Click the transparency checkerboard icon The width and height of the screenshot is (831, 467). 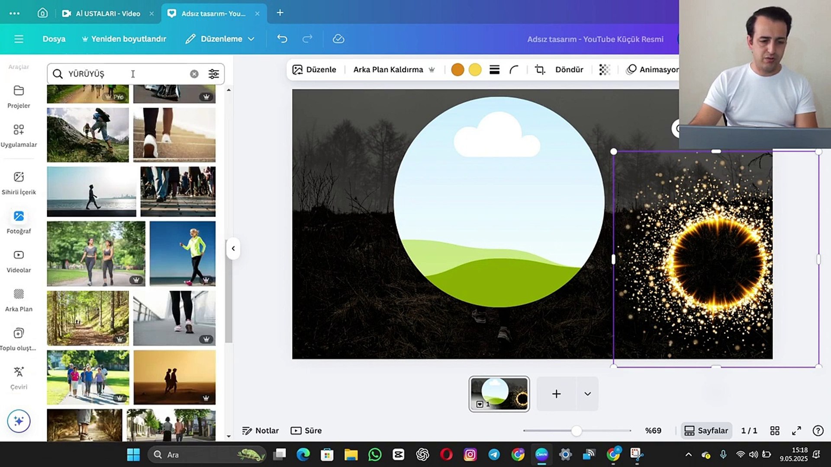tap(605, 70)
